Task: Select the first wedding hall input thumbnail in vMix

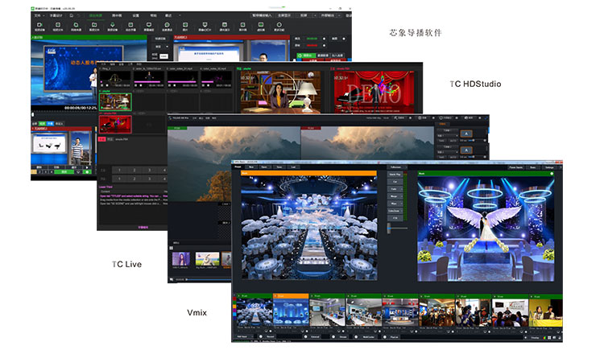Action: (x=252, y=313)
